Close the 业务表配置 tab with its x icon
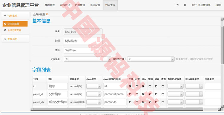 [47, 14]
